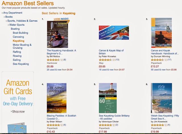Click star rating of Welsh Sea Kayaking
Screen dimensions: 182x134
pos(157,125)
